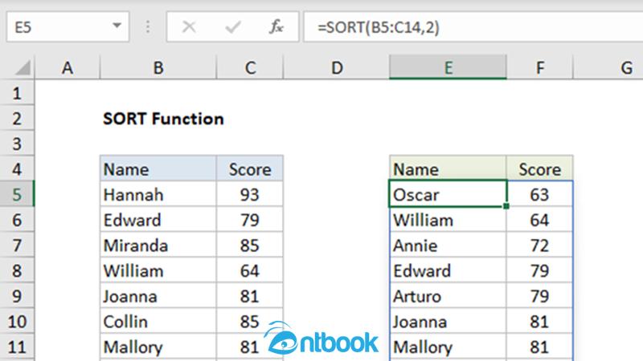Screen dimensions: 643x361
Task: Select score 64 in column C
Action: point(250,270)
